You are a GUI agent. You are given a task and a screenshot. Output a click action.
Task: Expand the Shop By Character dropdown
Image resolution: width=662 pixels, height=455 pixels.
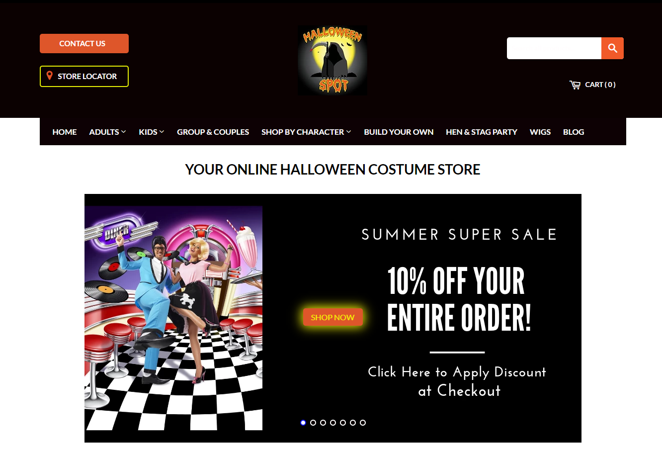pyautogui.click(x=306, y=132)
